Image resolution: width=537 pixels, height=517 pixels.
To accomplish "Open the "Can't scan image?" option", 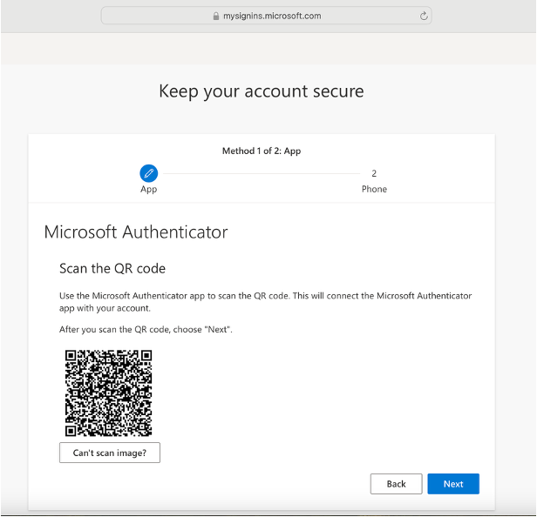I will (110, 453).
